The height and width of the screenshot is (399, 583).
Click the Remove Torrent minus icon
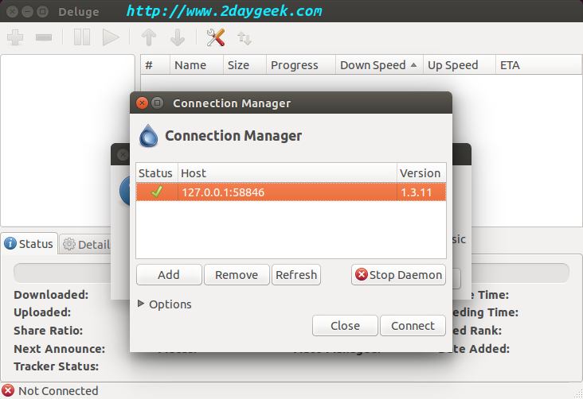click(44, 37)
